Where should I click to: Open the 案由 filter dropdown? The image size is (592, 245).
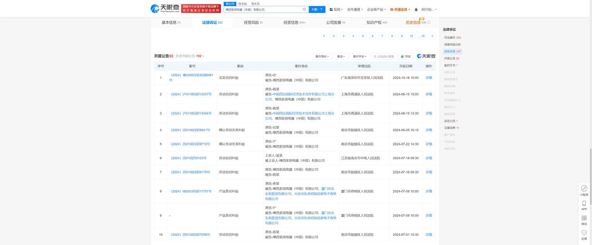[341, 56]
